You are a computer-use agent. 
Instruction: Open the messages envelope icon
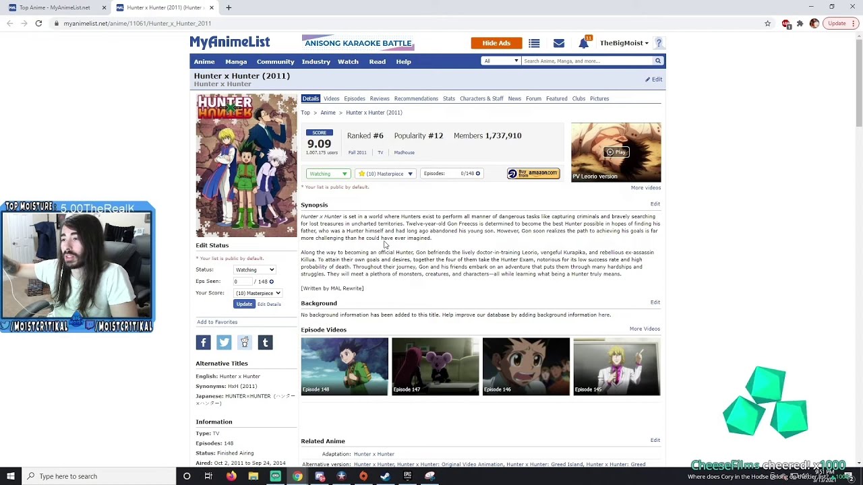pos(559,43)
